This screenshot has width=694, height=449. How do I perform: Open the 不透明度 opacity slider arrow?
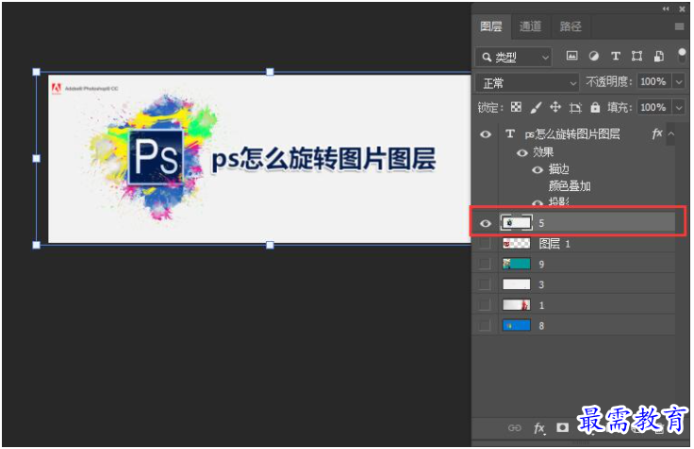point(679,81)
